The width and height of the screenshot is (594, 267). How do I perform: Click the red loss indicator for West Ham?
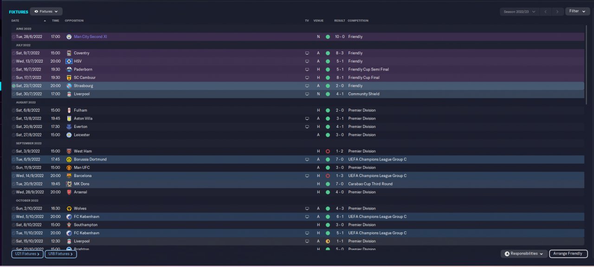(x=328, y=151)
